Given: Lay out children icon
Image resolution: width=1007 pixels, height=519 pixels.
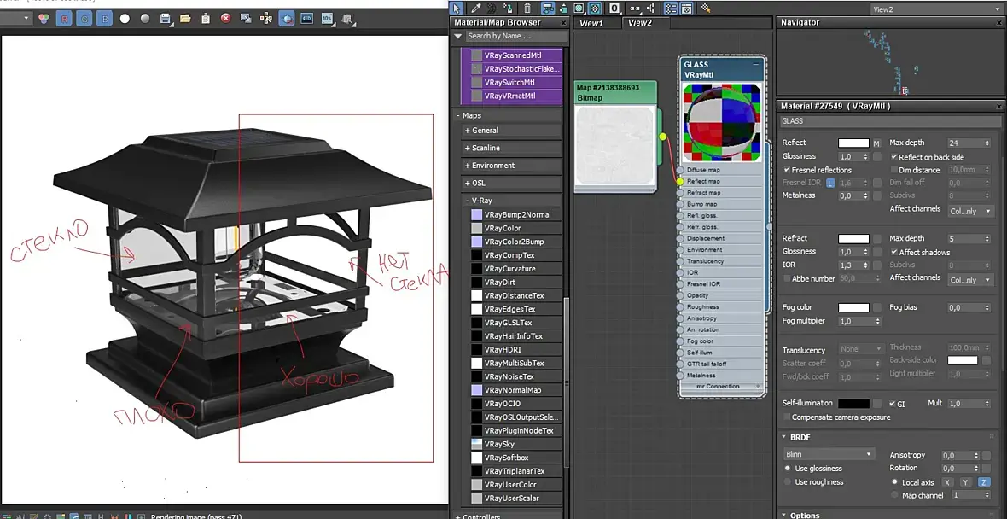Looking at the screenshot, I should [x=651, y=8].
